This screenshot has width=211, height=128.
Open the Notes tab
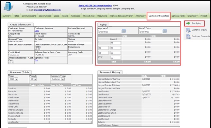[x=16, y=16]
